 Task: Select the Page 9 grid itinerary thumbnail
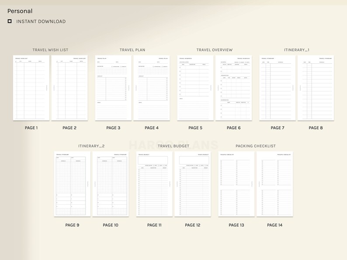coord(73,184)
